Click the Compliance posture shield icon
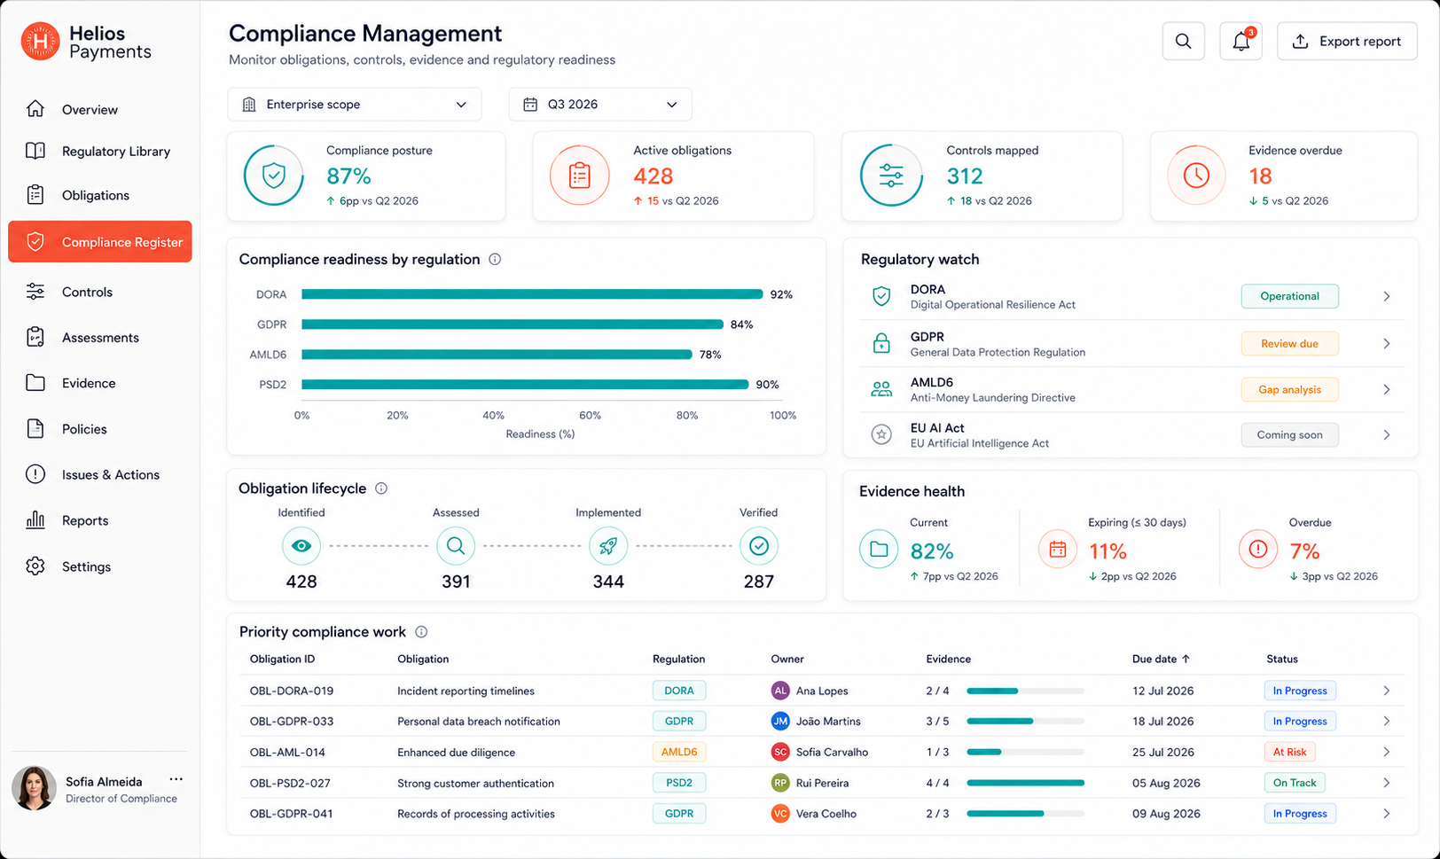 (x=274, y=176)
